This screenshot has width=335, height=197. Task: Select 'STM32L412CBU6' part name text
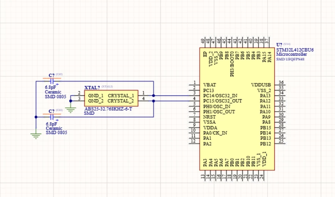(x=295, y=50)
